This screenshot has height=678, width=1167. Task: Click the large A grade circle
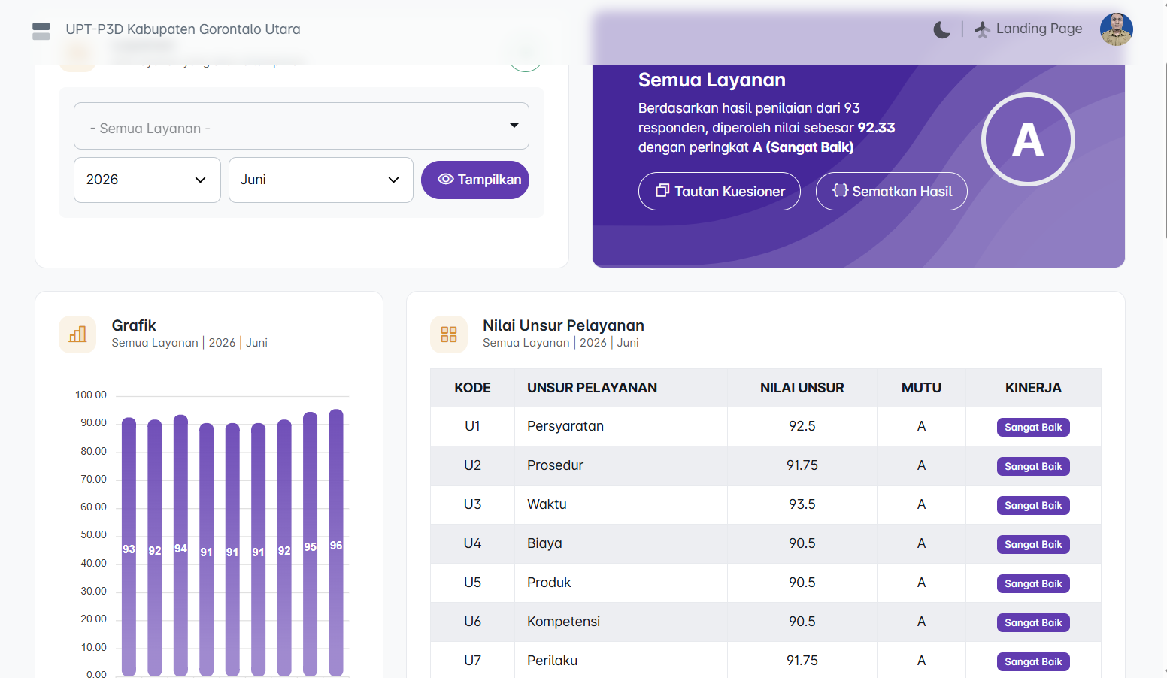coord(1028,140)
